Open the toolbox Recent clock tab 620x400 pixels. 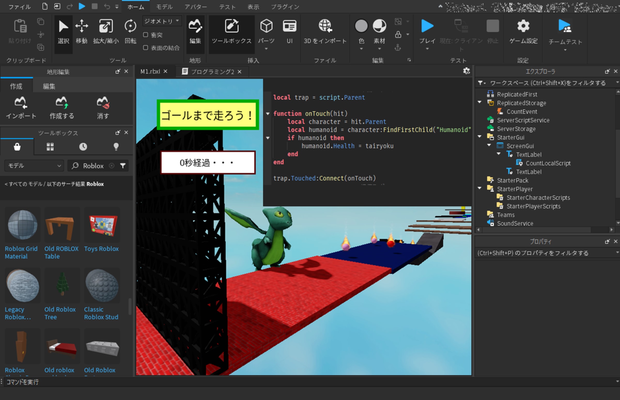83,147
